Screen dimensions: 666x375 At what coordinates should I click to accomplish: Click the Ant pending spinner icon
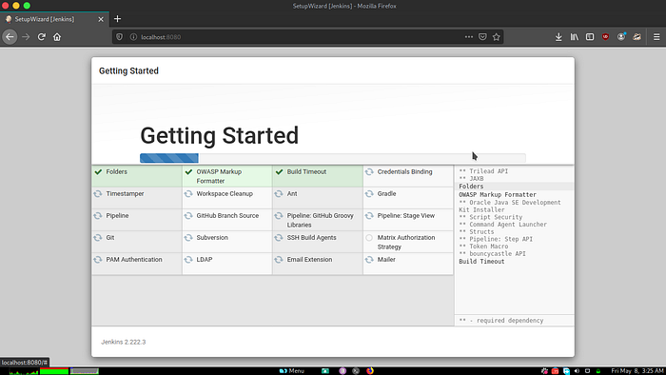(279, 193)
